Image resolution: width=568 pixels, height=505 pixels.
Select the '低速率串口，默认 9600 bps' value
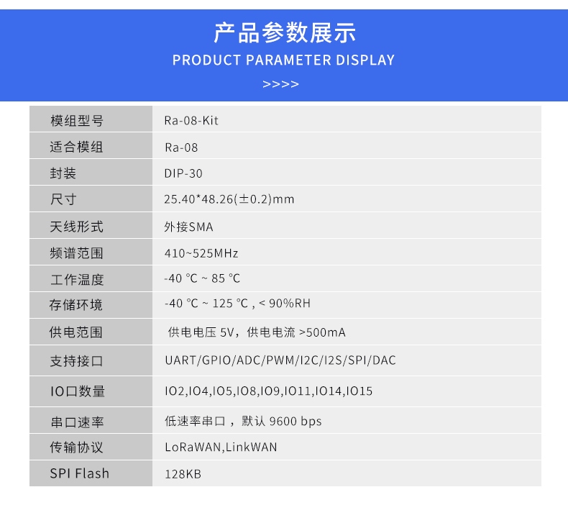click(243, 422)
